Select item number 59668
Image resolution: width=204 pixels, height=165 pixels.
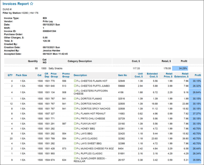coord(121,86)
